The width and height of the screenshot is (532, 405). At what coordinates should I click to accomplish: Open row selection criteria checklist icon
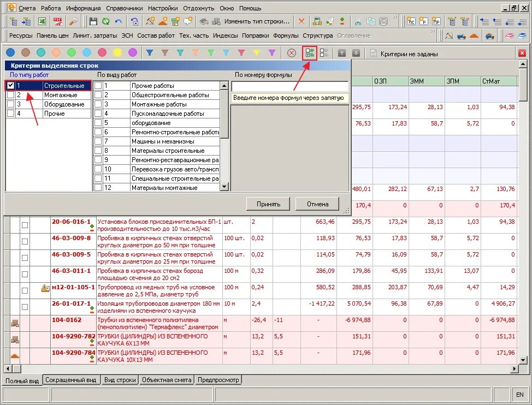click(310, 53)
